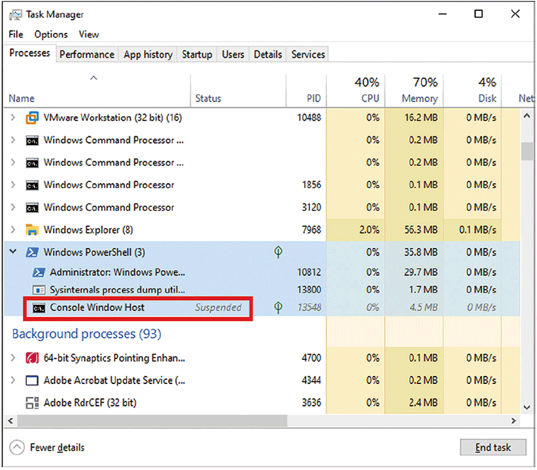Expand the VMware Workstation process group
The width and height of the screenshot is (537, 470).
pyautogui.click(x=13, y=118)
